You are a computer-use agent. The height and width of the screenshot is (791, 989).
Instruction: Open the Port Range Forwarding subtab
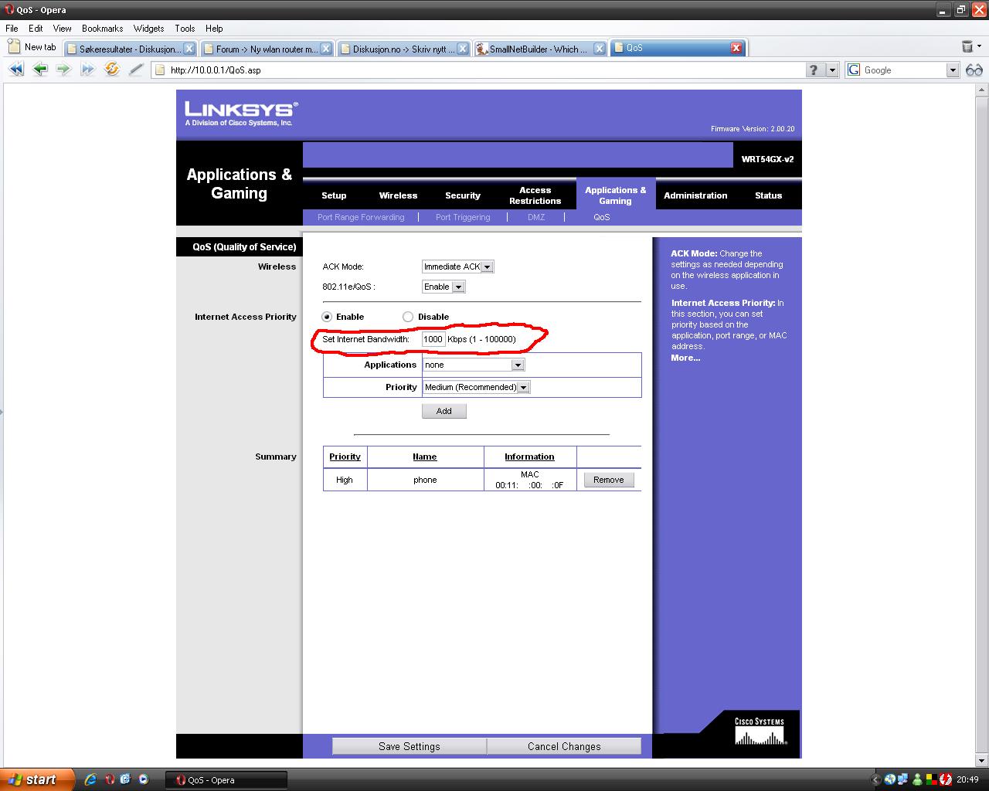click(x=361, y=217)
